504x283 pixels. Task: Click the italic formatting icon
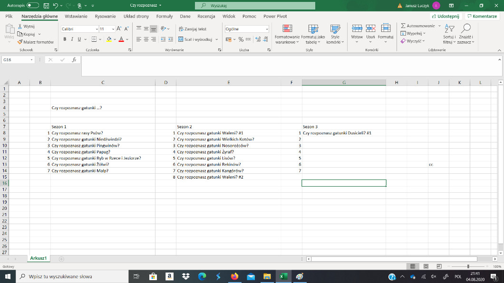tap(72, 39)
